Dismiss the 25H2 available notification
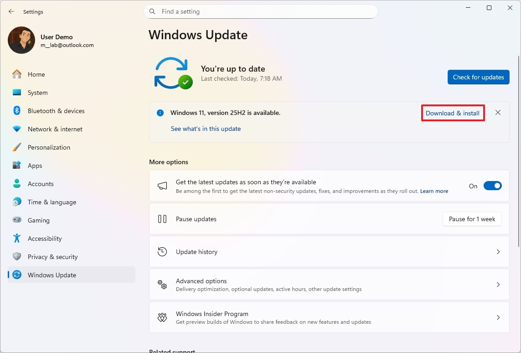 (498, 113)
